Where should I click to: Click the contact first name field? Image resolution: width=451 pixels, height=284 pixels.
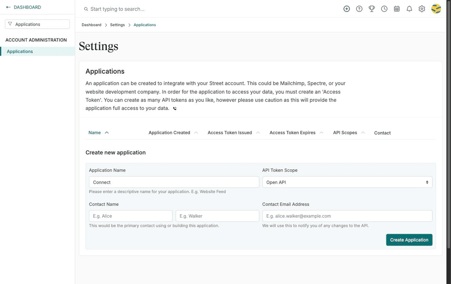click(131, 216)
